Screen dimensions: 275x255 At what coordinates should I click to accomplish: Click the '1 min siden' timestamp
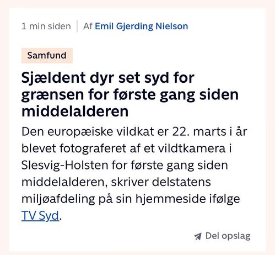(x=46, y=26)
